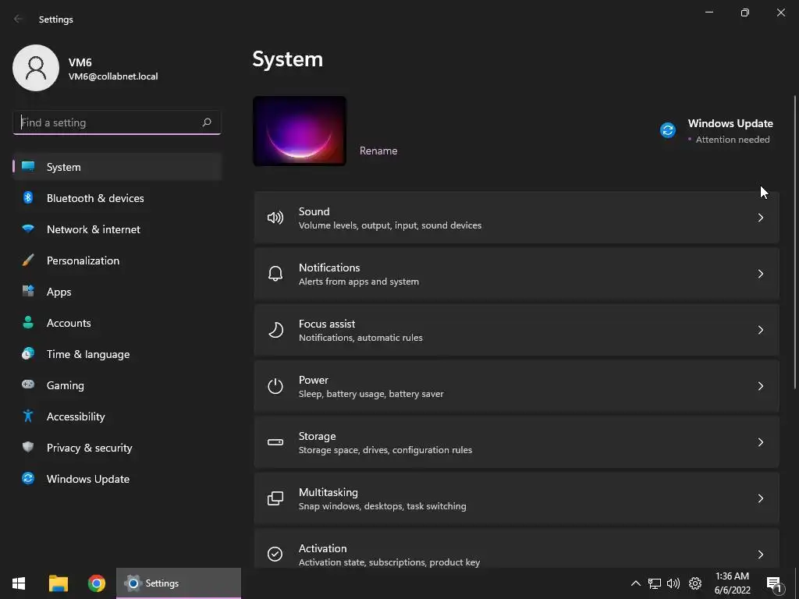Click the drive icon in the Storage row
The height and width of the screenshot is (599, 799).
275,442
